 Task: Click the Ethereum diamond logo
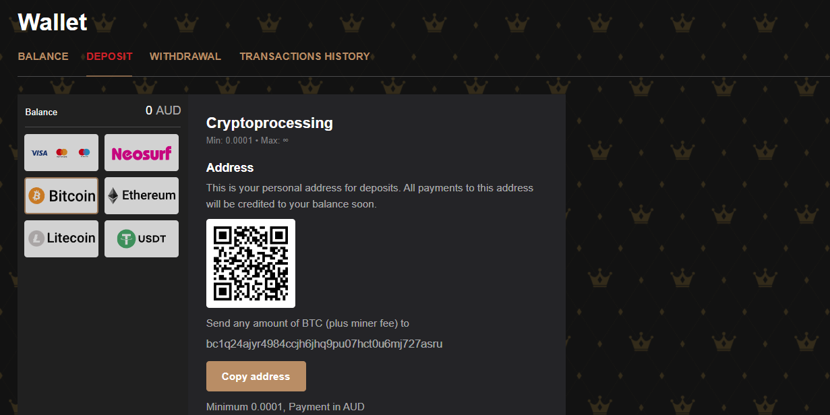pyautogui.click(x=113, y=196)
